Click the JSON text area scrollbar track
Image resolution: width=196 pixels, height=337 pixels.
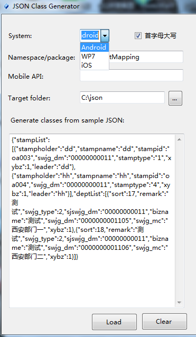[x=179, y=221]
